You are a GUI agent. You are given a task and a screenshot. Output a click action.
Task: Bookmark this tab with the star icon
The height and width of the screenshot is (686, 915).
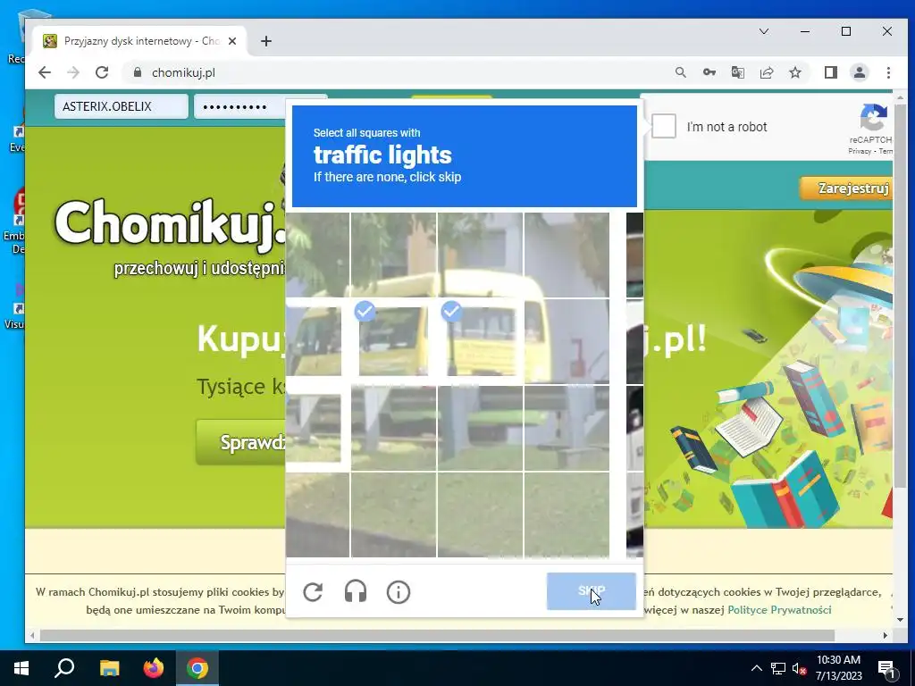[794, 72]
